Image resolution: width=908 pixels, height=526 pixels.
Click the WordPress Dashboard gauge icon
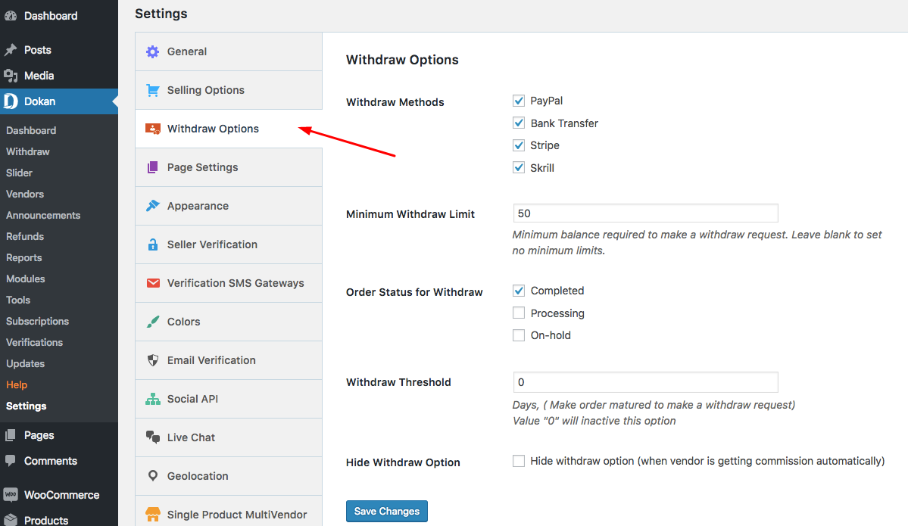click(11, 16)
